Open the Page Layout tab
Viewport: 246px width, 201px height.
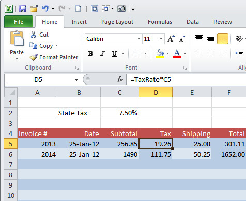[x=117, y=22]
